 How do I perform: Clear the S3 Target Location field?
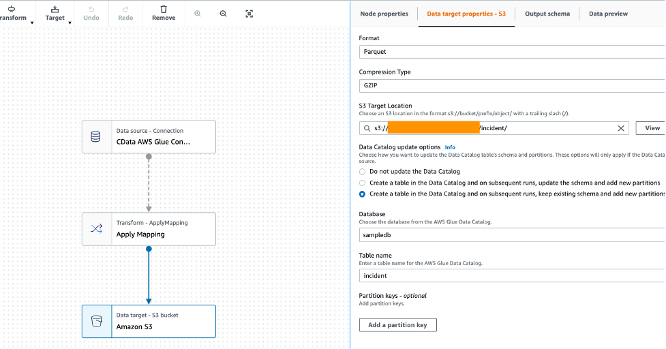[x=620, y=128]
